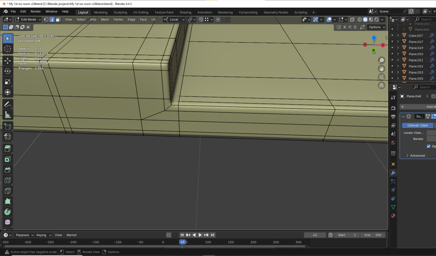Select the Bevel tool
Viewport: 436px width, 256px height.
[7, 170]
